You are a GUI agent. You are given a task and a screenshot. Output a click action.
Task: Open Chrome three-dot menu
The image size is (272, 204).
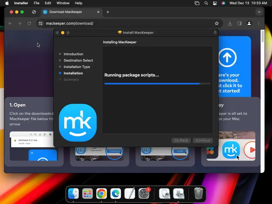pos(259,23)
